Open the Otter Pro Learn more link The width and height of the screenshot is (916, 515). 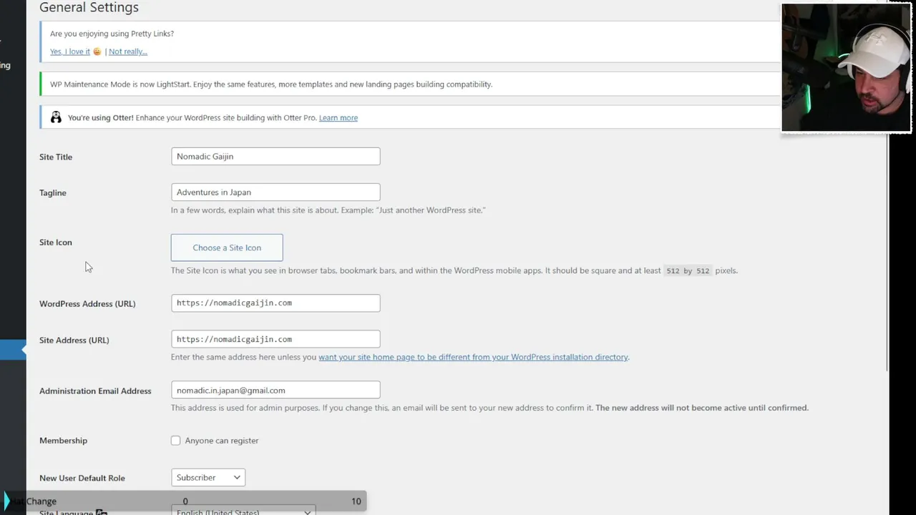tap(338, 118)
